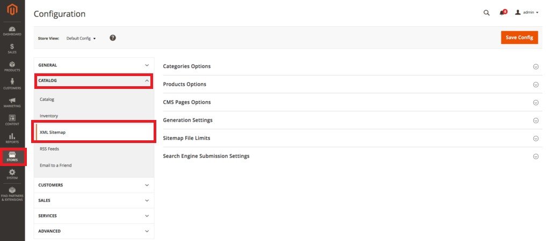The image size is (550, 241).
Task: Open the Store View Default Config dropdown
Action: (81, 39)
